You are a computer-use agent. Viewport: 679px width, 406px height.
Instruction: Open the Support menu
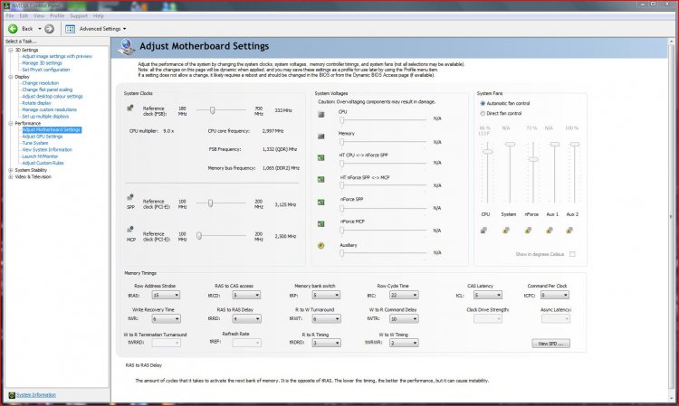(79, 16)
